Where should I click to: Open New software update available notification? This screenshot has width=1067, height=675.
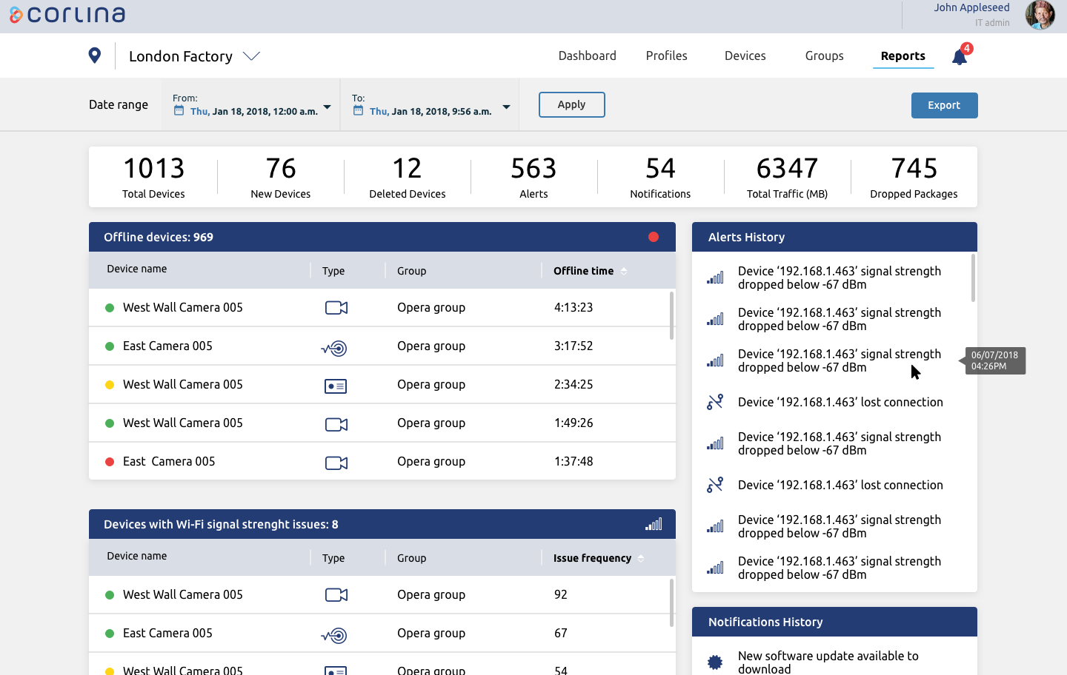[828, 662]
